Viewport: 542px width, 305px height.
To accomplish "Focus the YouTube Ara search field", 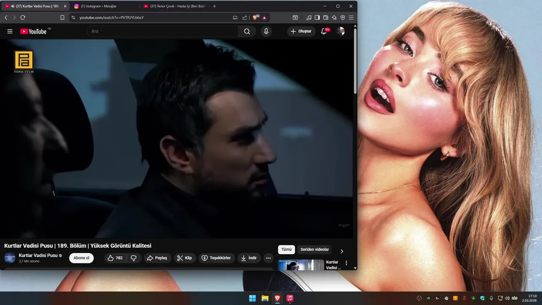I will (x=163, y=31).
